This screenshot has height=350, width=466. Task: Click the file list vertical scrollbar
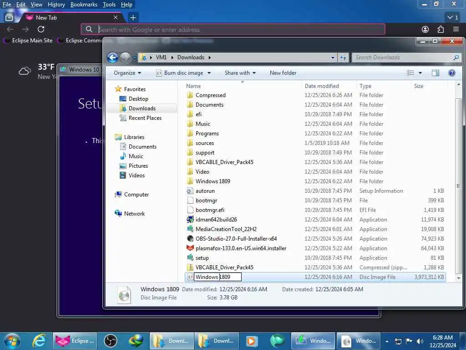click(x=458, y=186)
